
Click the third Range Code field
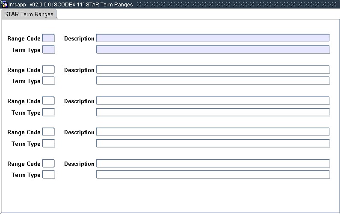(x=48, y=101)
